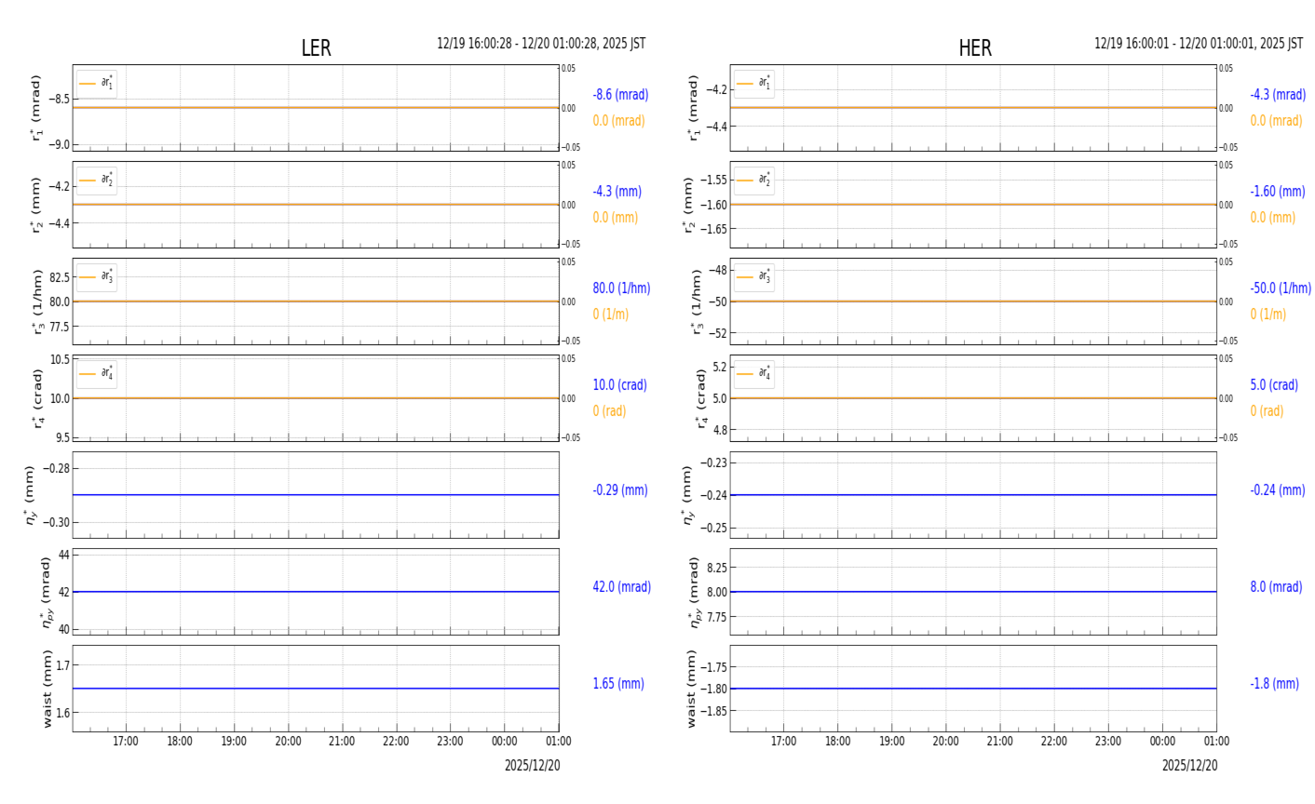
Task: Click the HER time range header text
Action: (1199, 44)
